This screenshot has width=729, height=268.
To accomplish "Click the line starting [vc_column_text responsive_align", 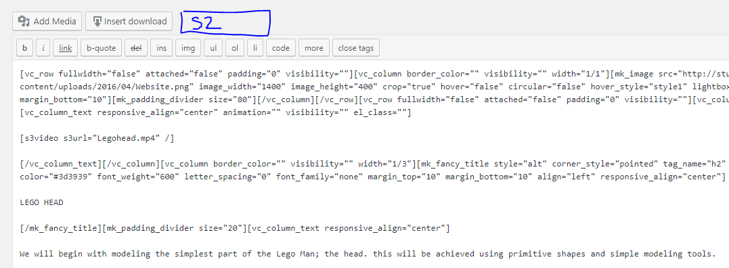I will pyautogui.click(x=215, y=112).
